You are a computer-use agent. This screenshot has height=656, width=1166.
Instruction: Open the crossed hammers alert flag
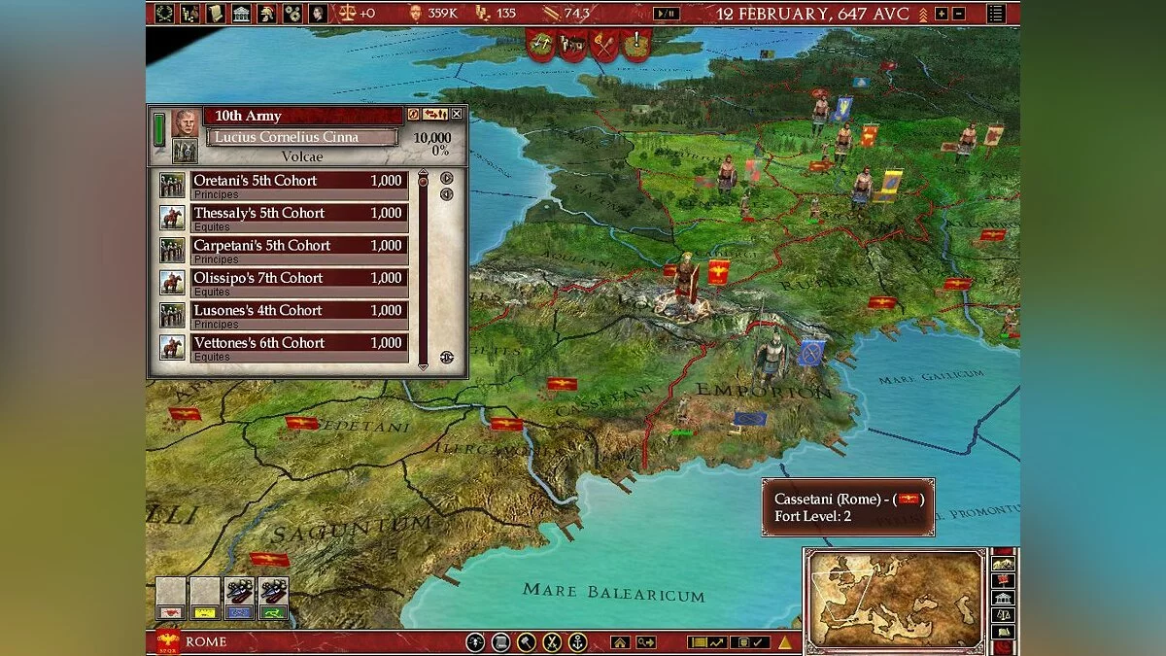[542, 44]
